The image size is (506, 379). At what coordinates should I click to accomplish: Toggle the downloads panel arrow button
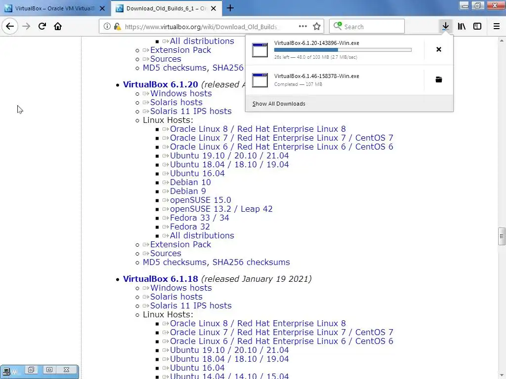click(x=445, y=26)
